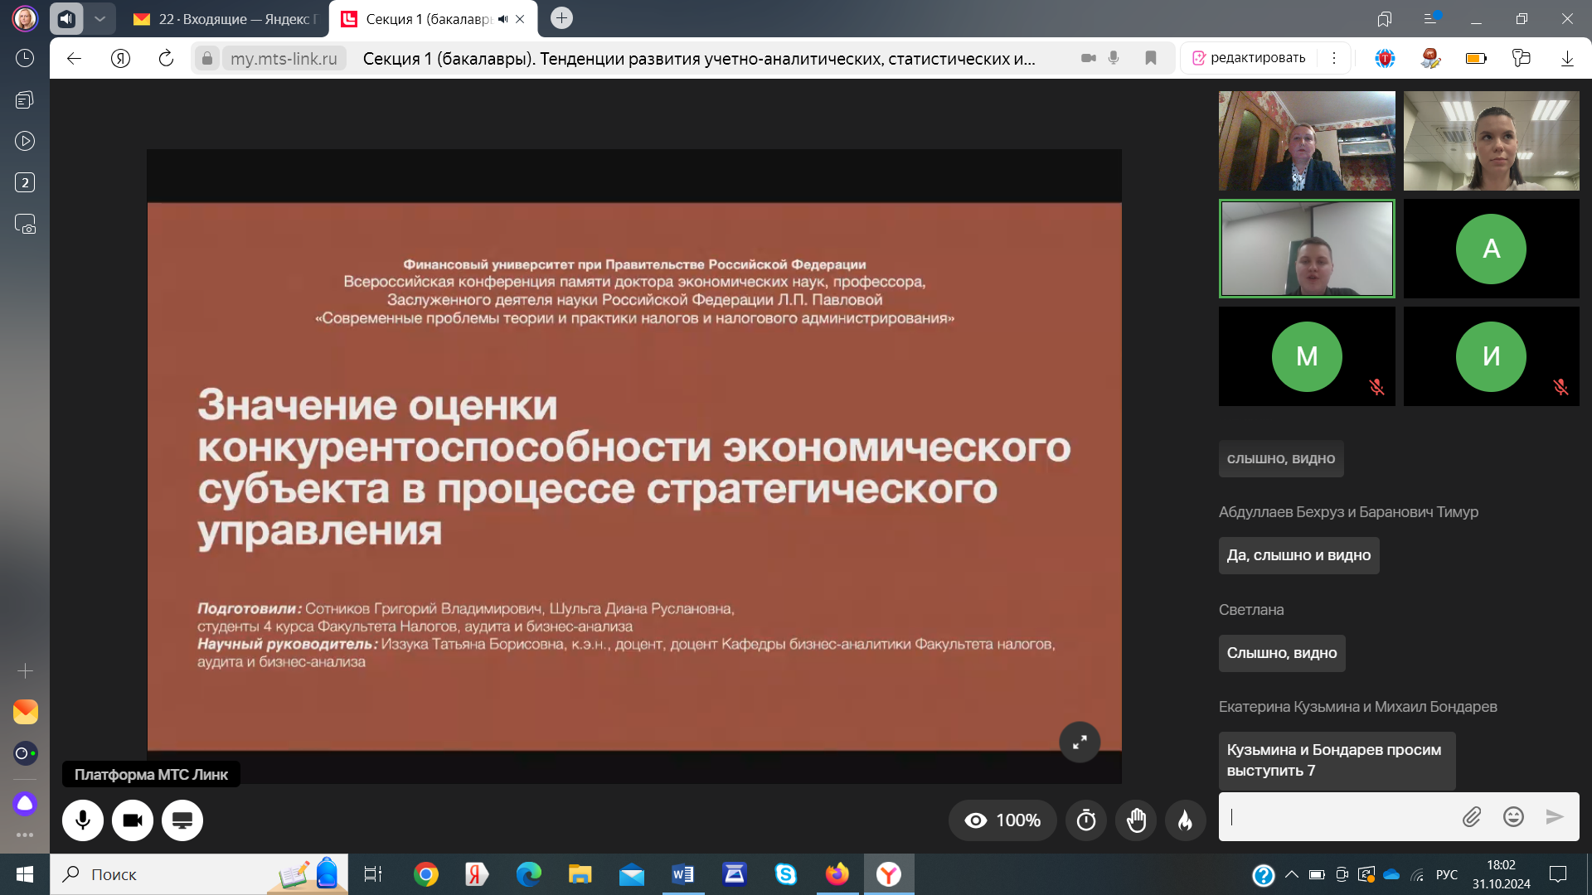This screenshot has height=895, width=1592.
Task: Send a fire reaction
Action: tap(1186, 820)
